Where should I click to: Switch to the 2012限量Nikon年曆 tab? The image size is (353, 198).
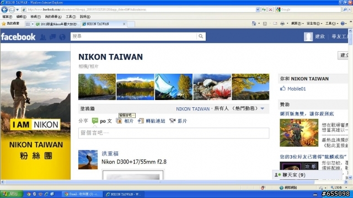(57, 24)
